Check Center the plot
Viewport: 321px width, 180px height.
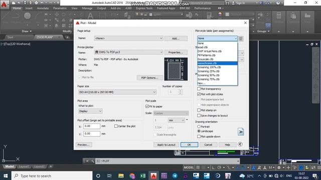[x=116, y=126]
